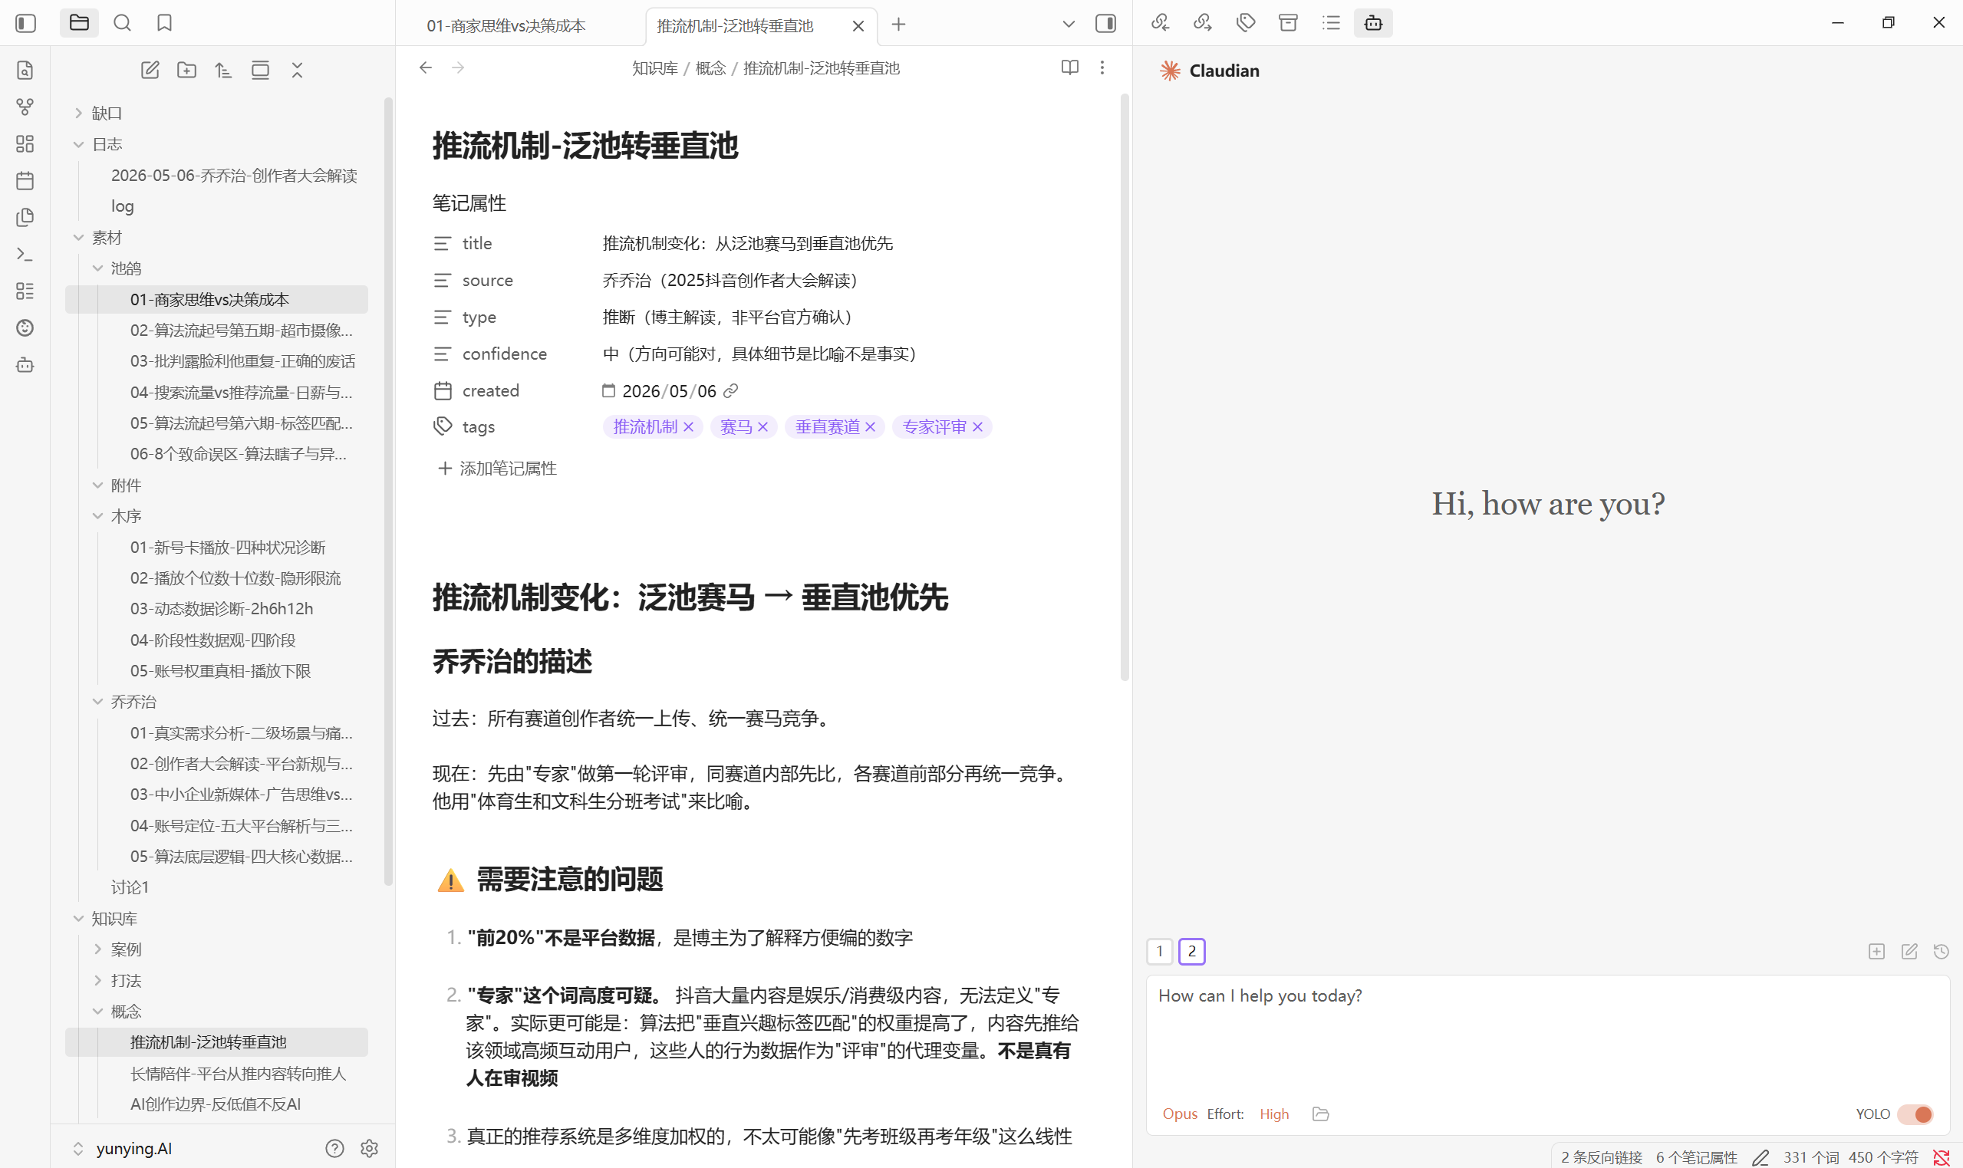Screen dimensions: 1963x1168
Task: Collapse the 日志 folder
Action: pos(79,144)
